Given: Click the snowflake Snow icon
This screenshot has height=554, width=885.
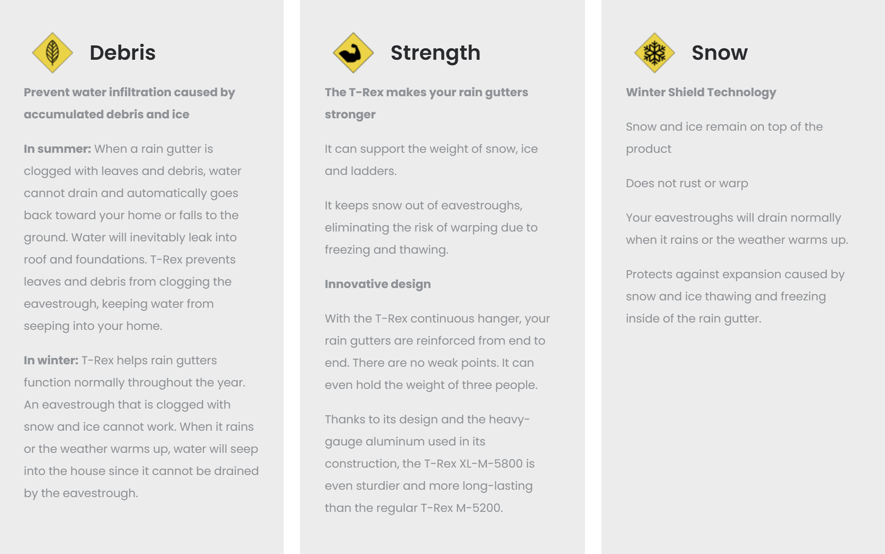Looking at the screenshot, I should [x=654, y=52].
